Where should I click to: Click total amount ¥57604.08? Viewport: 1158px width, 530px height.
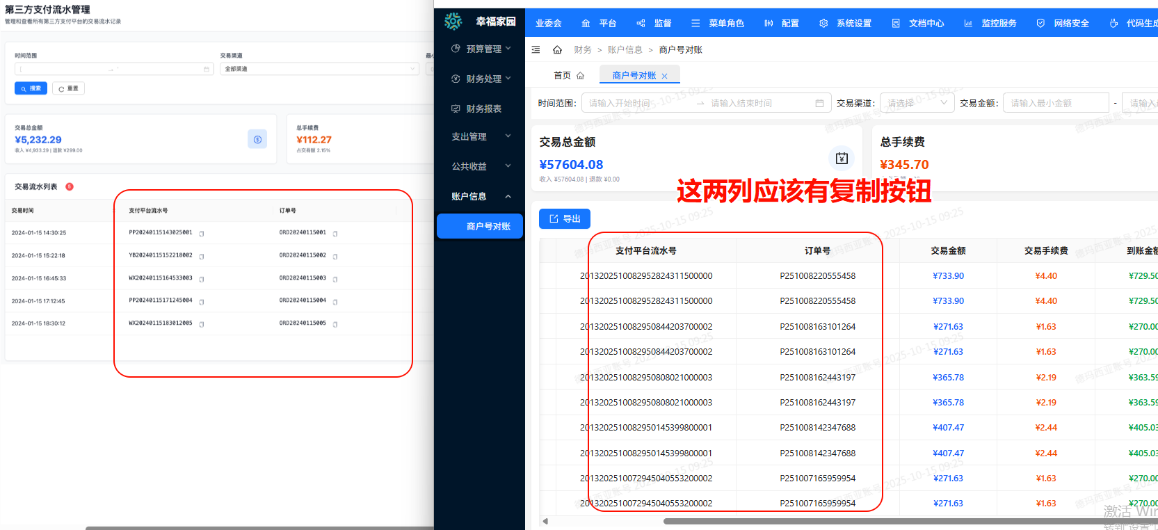tap(571, 165)
